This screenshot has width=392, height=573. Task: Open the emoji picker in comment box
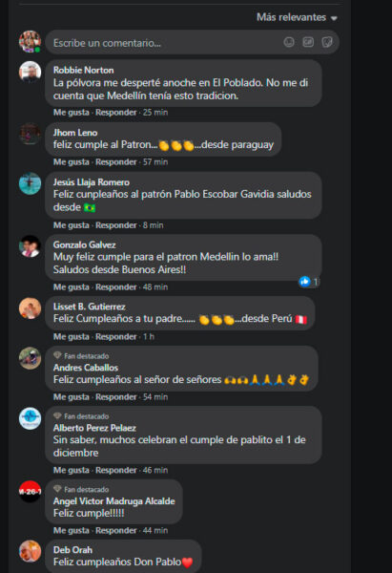(x=289, y=42)
